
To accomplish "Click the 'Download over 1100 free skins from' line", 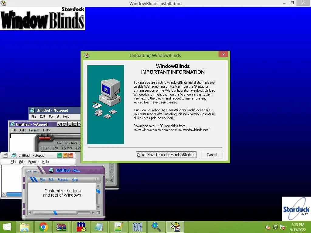I will tap(159, 126).
